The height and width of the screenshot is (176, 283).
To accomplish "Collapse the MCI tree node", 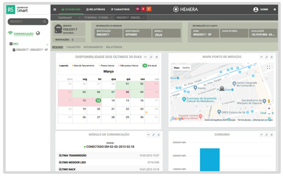I will click(x=47, y=44).
